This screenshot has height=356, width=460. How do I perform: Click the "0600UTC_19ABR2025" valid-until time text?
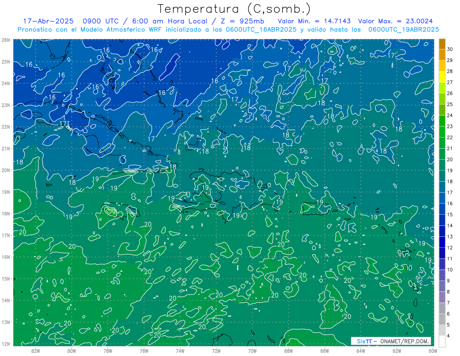(x=404, y=29)
